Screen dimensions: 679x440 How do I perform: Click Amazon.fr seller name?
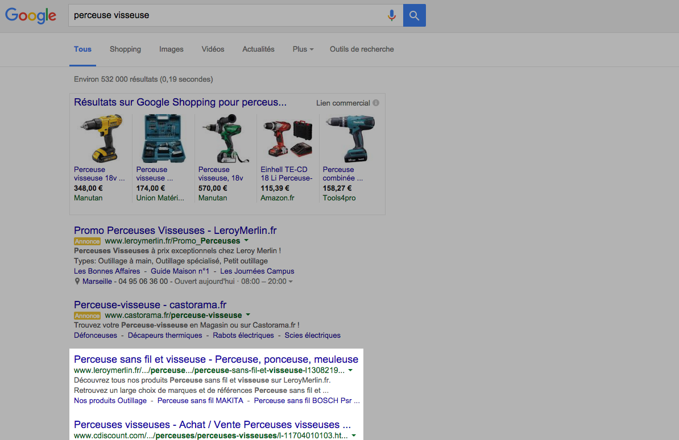click(x=277, y=198)
